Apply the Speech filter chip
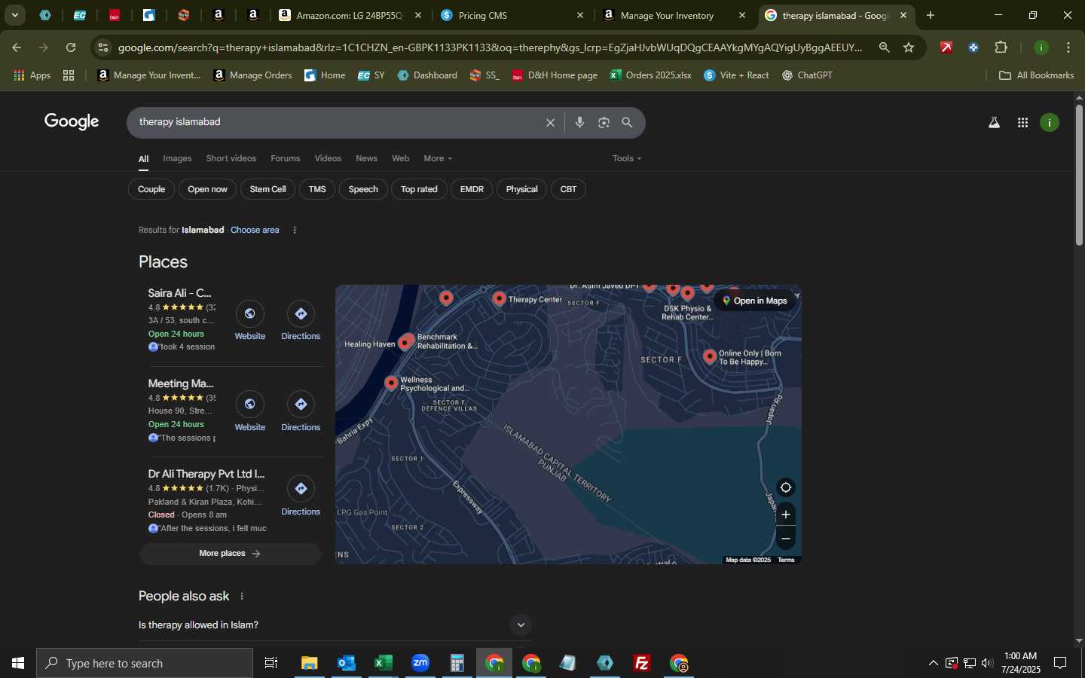Viewport: 1085px width, 678px height. [x=363, y=189]
